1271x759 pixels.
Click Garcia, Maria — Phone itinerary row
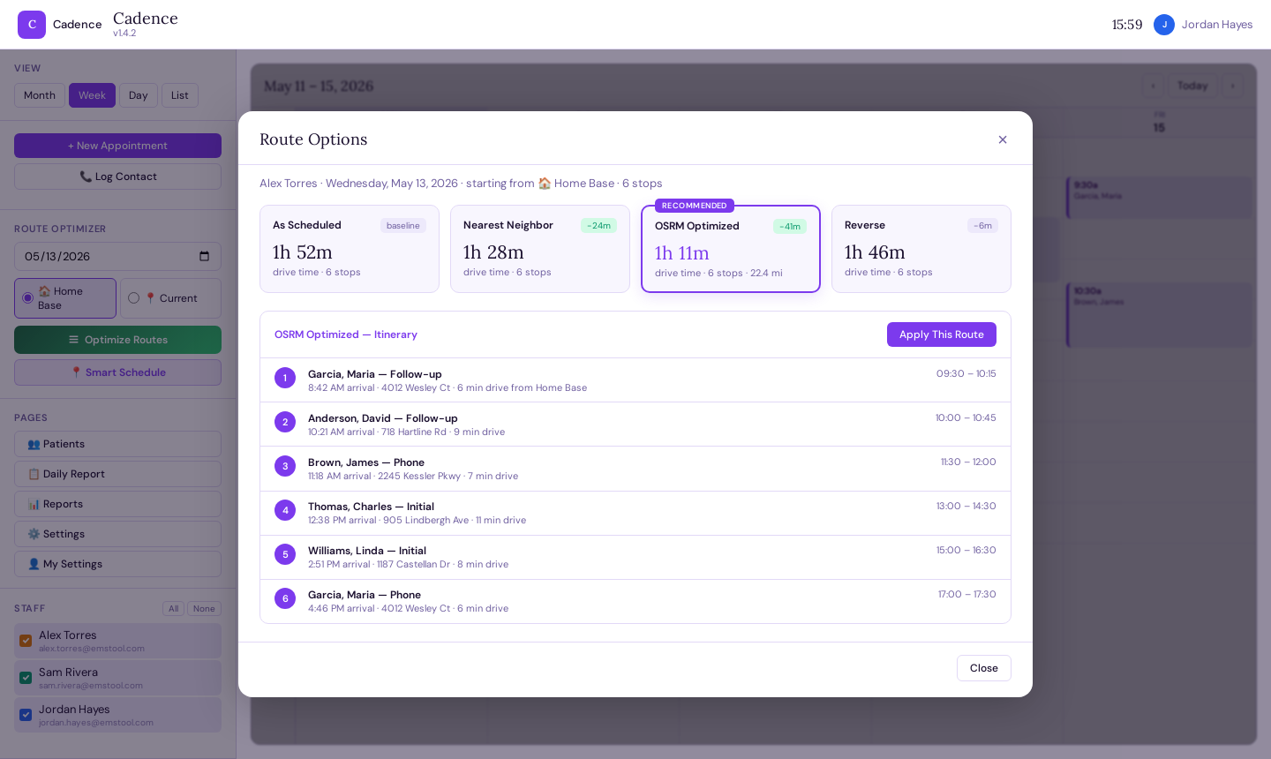[635, 601]
